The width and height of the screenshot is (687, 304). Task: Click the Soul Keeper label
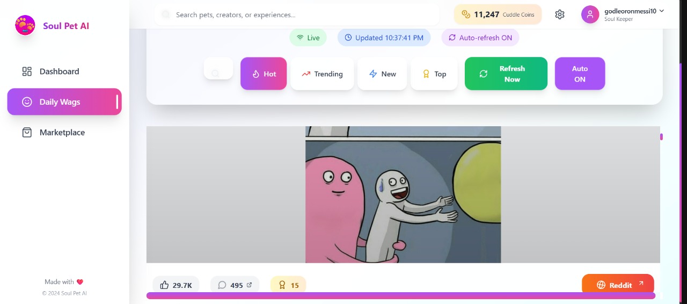click(x=618, y=19)
